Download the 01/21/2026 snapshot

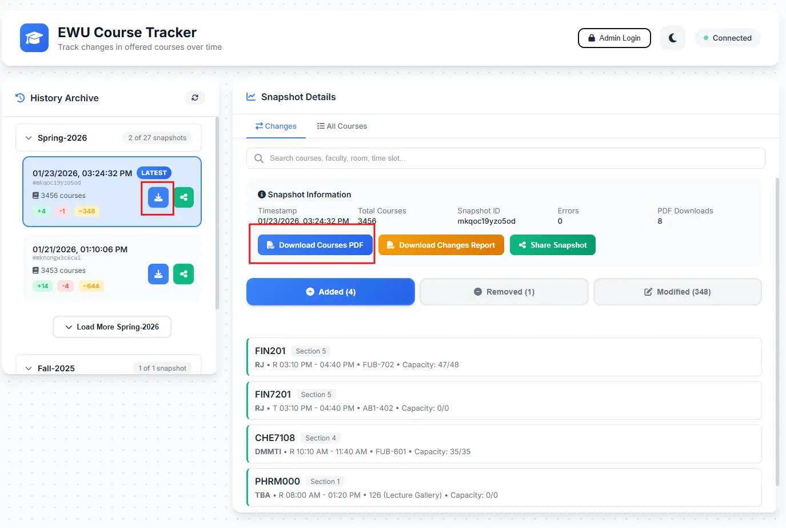coord(158,274)
